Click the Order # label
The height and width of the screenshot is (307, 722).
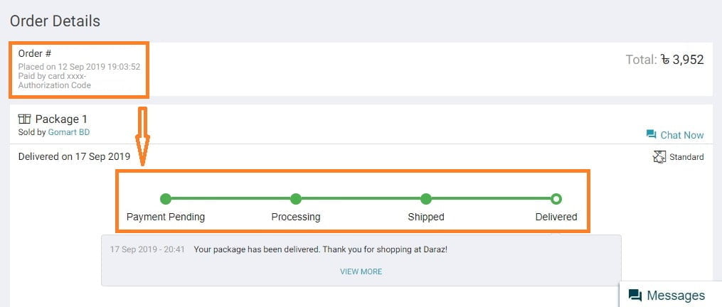(35, 53)
